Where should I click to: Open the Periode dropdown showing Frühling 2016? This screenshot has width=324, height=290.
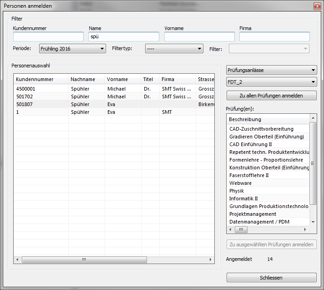72,49
